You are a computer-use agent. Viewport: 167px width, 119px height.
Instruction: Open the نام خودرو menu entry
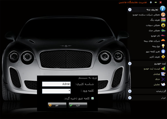155,36
